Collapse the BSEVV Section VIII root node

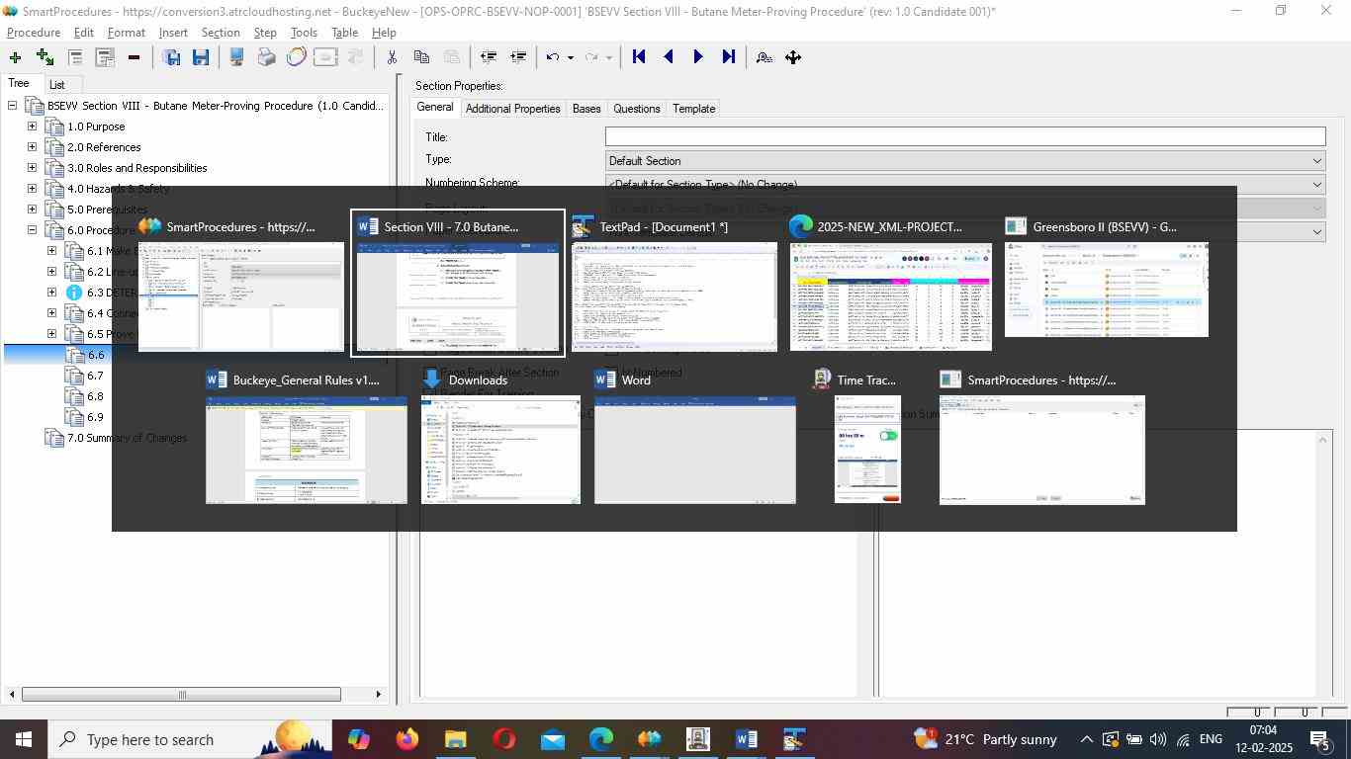12,106
